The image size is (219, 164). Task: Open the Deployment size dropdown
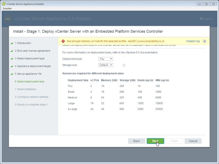[x=106, y=59]
